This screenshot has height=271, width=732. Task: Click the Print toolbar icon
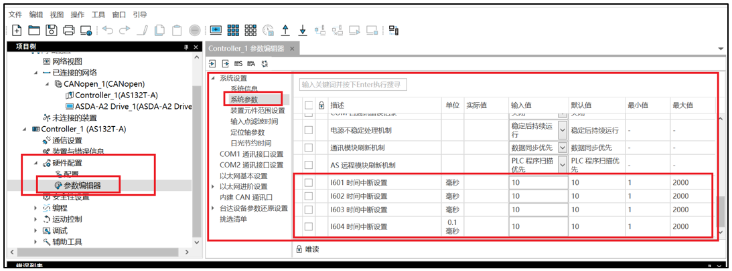click(x=68, y=30)
